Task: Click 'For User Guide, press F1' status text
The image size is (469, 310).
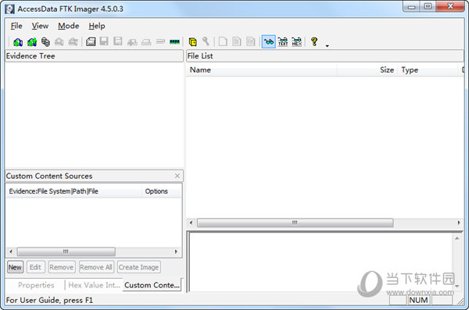Action: point(49,300)
